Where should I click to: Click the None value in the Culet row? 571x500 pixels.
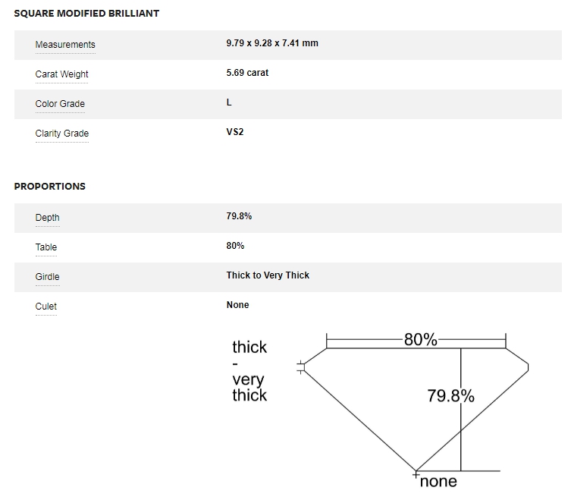tap(237, 305)
